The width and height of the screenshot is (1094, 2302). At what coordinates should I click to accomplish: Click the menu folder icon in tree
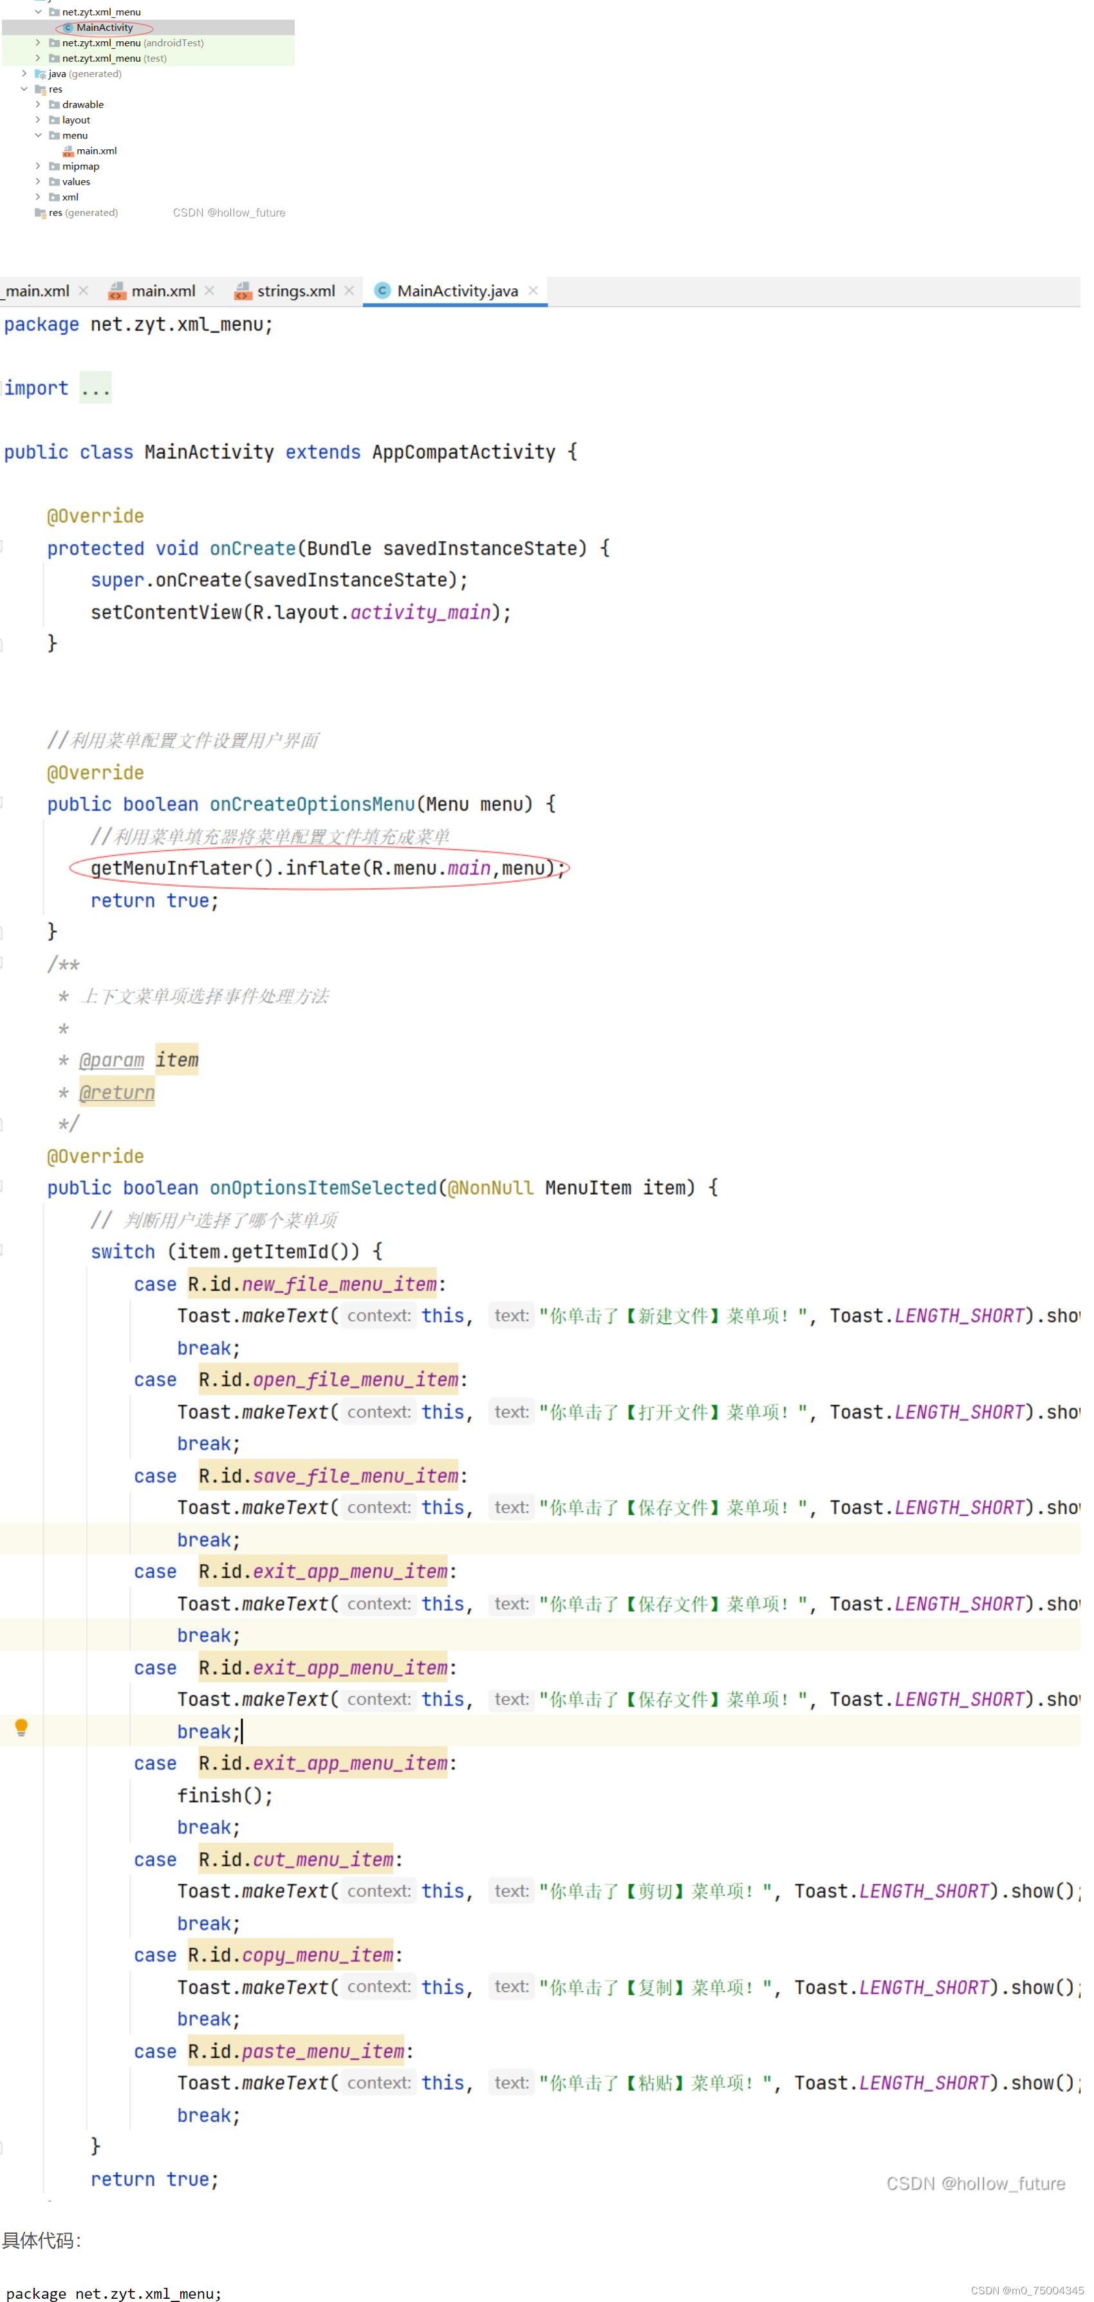pyautogui.click(x=55, y=136)
